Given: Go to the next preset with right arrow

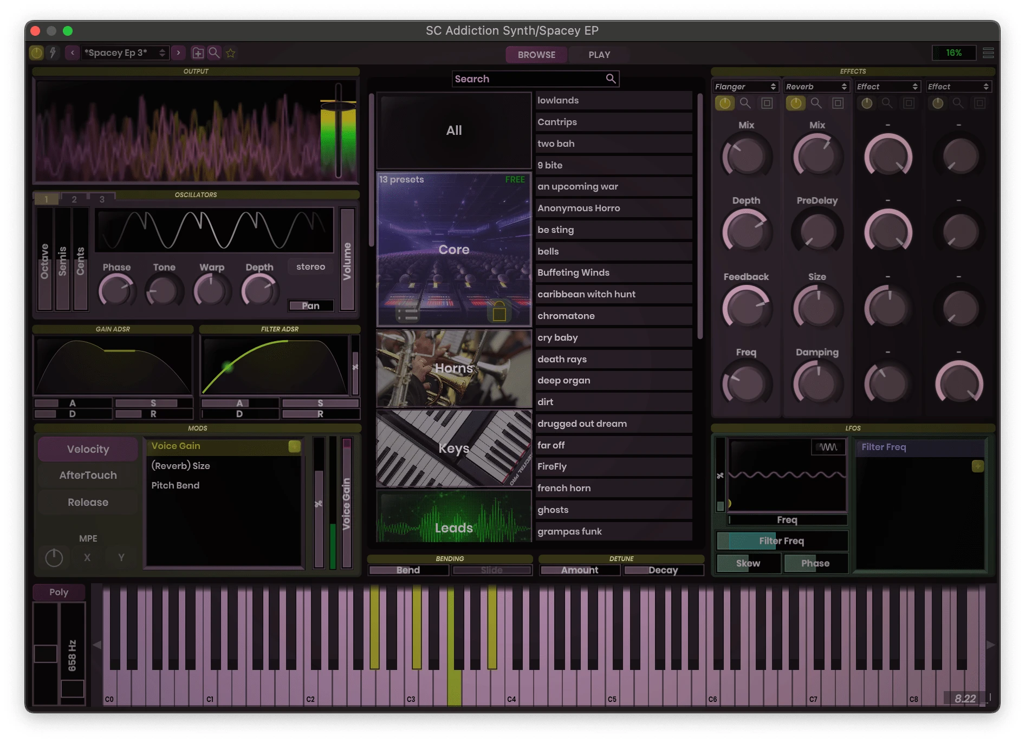Looking at the screenshot, I should coord(178,53).
